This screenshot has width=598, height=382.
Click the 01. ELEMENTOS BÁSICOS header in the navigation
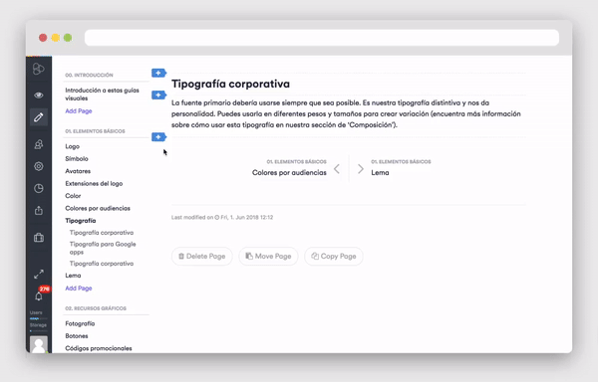[95, 131]
